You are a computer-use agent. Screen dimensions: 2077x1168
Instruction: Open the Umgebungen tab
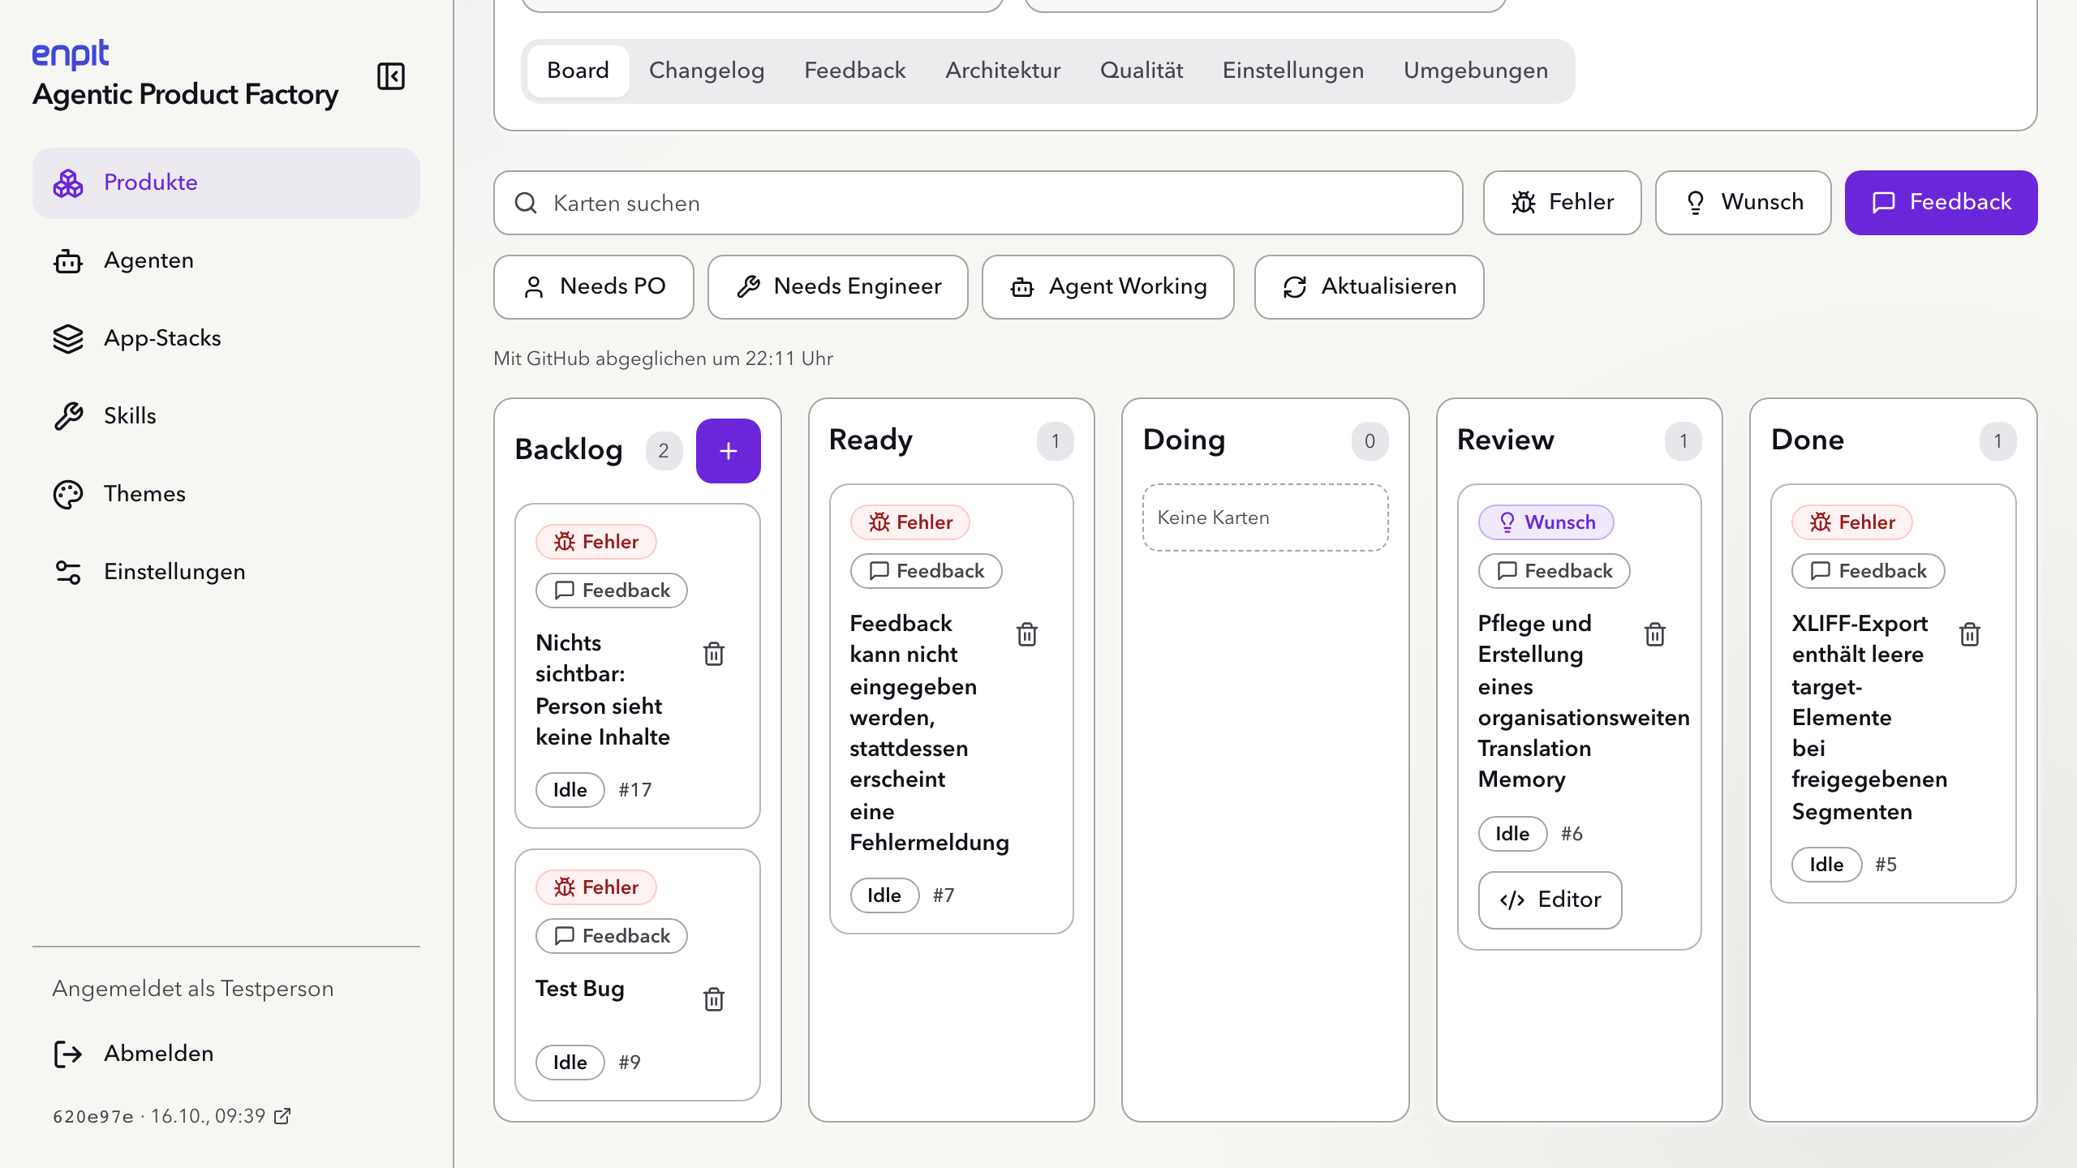pos(1476,71)
